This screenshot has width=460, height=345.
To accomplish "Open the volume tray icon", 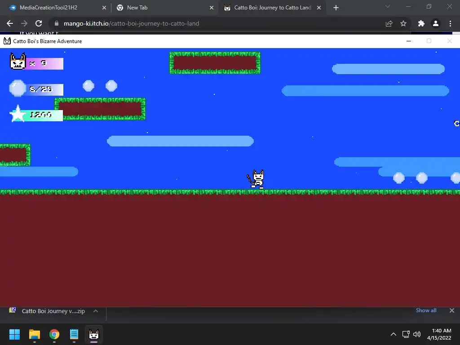I will coord(416,334).
